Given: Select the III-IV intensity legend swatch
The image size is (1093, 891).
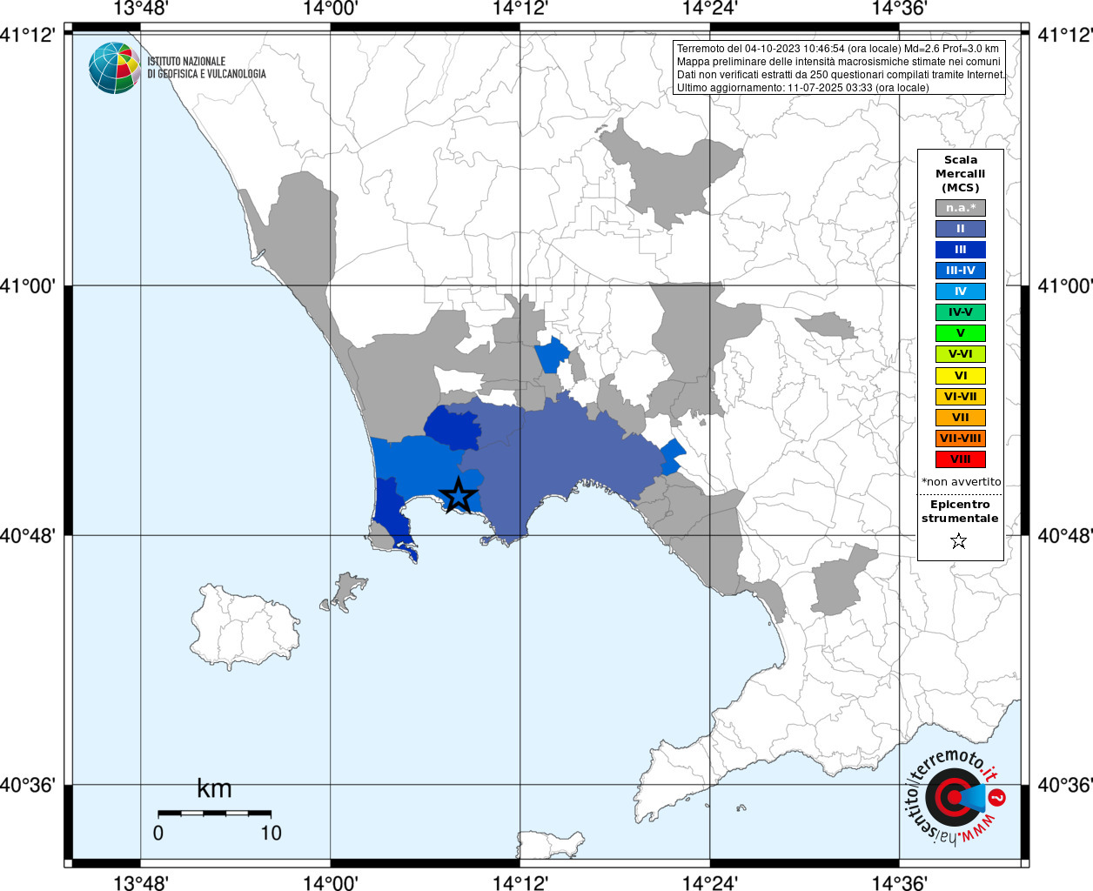Looking at the screenshot, I should [961, 271].
